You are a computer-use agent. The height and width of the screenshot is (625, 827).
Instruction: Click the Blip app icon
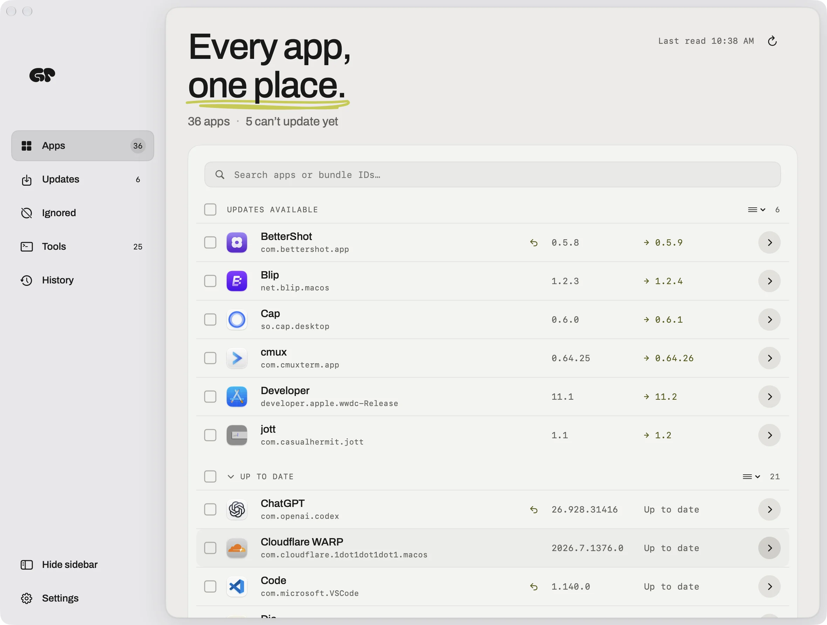click(237, 281)
